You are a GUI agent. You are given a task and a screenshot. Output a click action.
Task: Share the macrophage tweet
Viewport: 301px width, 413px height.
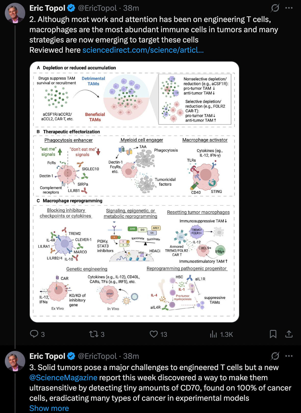(x=289, y=334)
